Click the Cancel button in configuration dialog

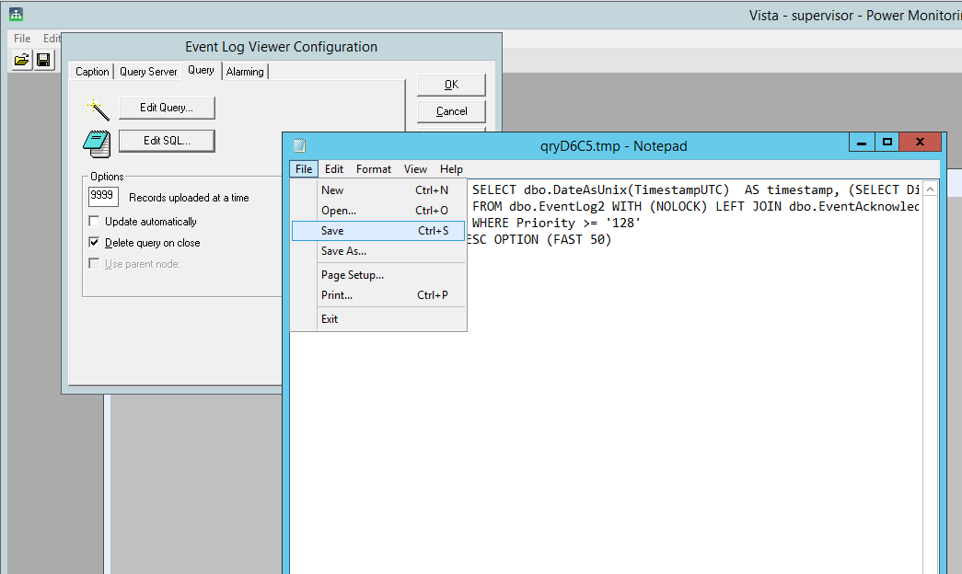452,111
